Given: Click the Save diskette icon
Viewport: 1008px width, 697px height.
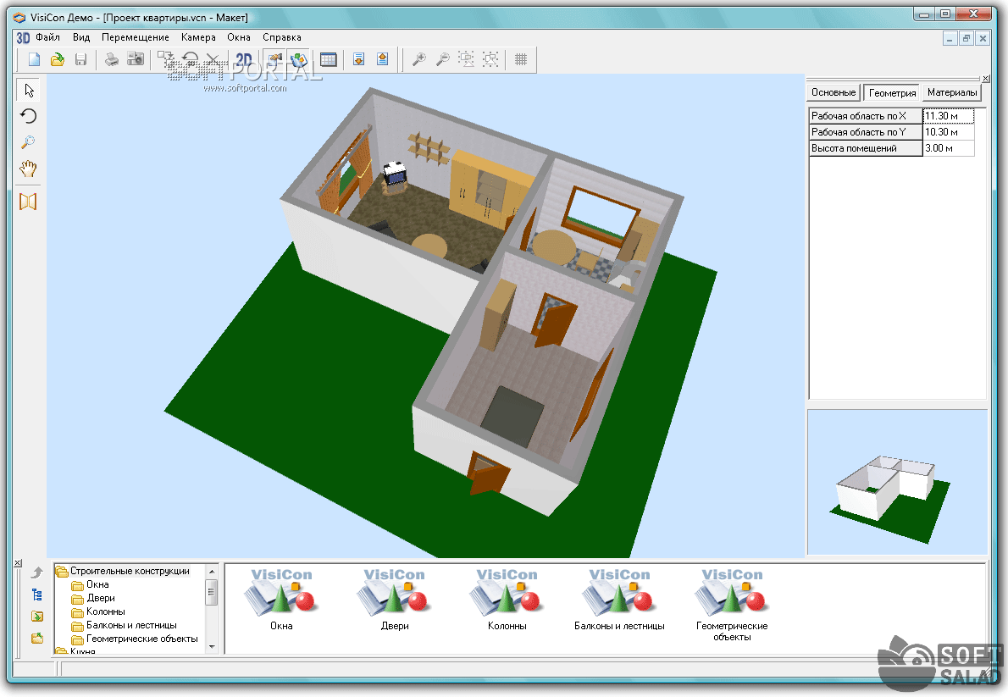Looking at the screenshot, I should pos(80,59).
